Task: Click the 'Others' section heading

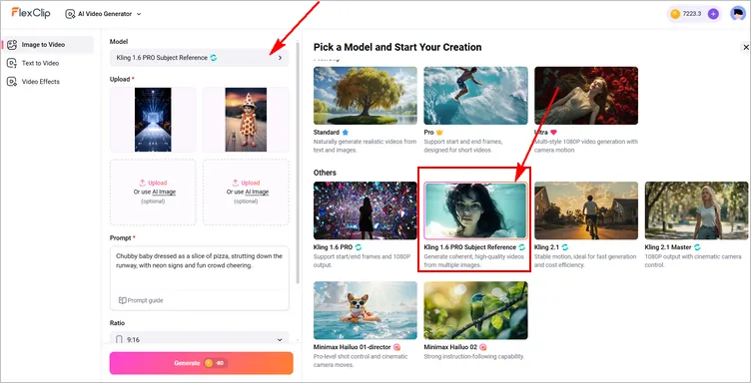Action: click(325, 173)
